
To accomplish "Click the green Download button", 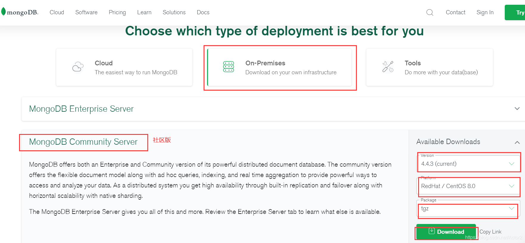I will [x=446, y=232].
